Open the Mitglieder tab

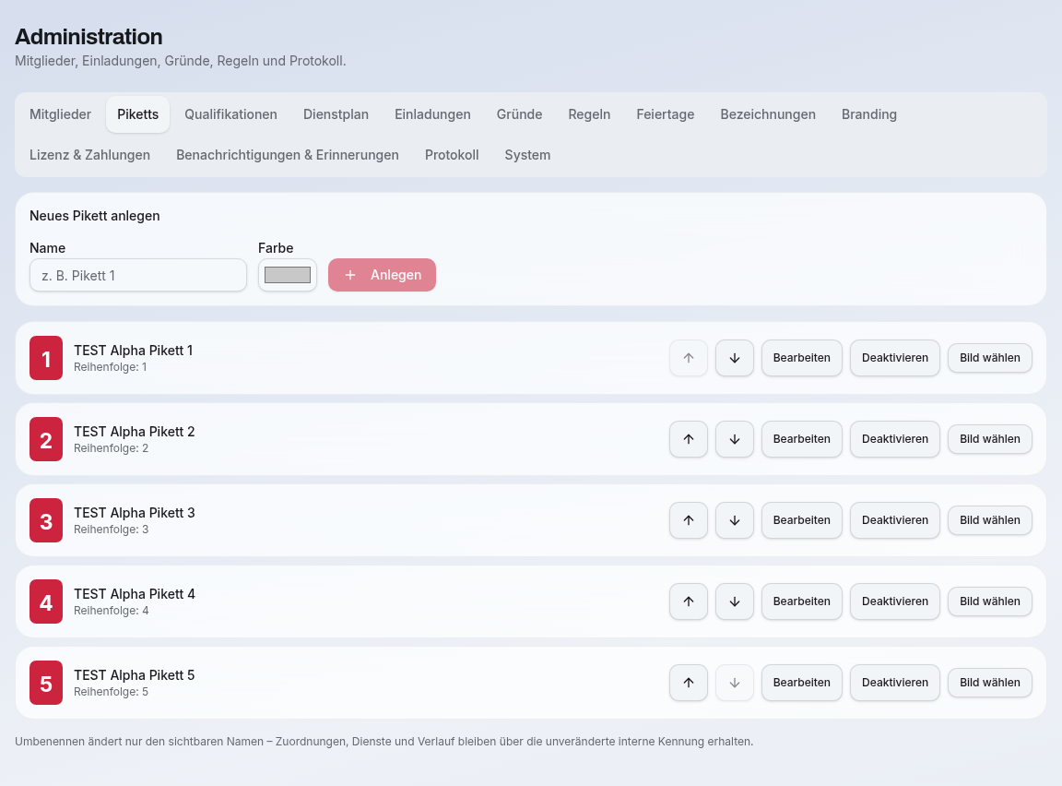pos(60,114)
